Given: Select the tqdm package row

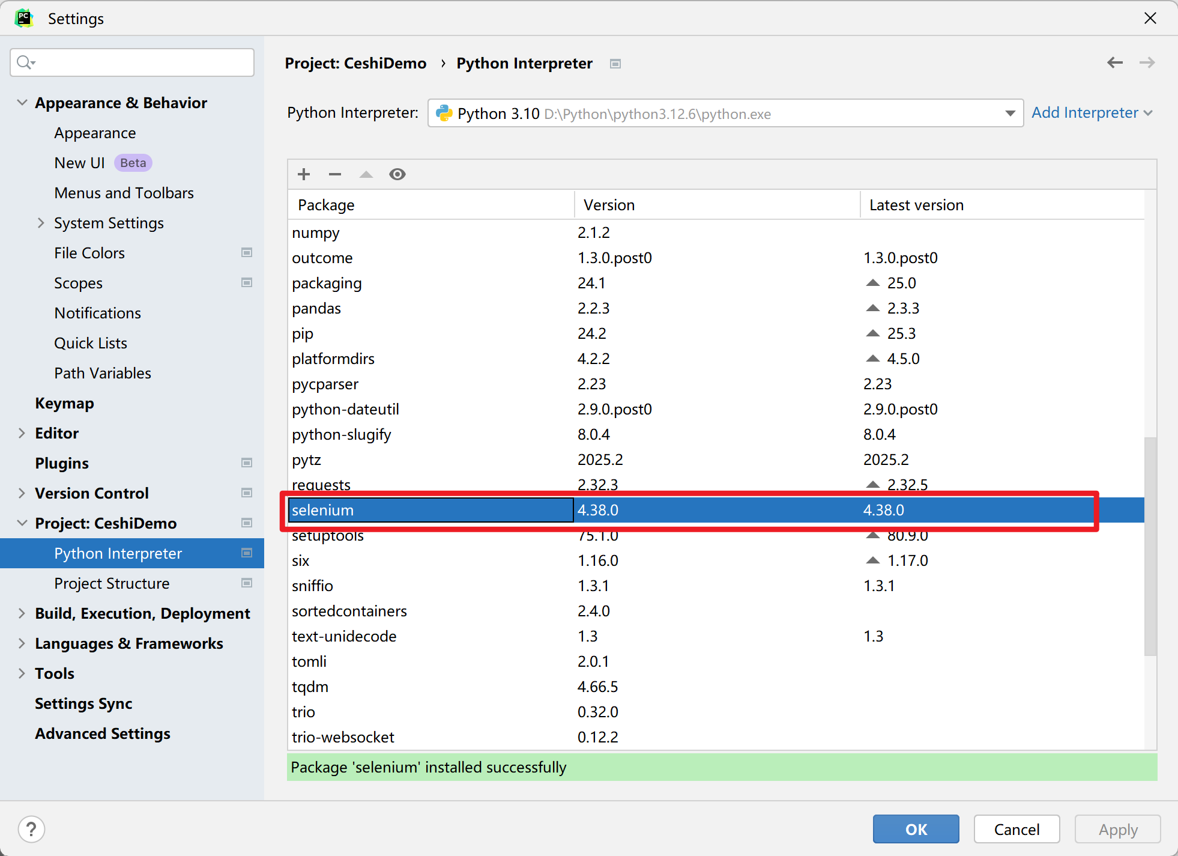Looking at the screenshot, I should pos(716,687).
